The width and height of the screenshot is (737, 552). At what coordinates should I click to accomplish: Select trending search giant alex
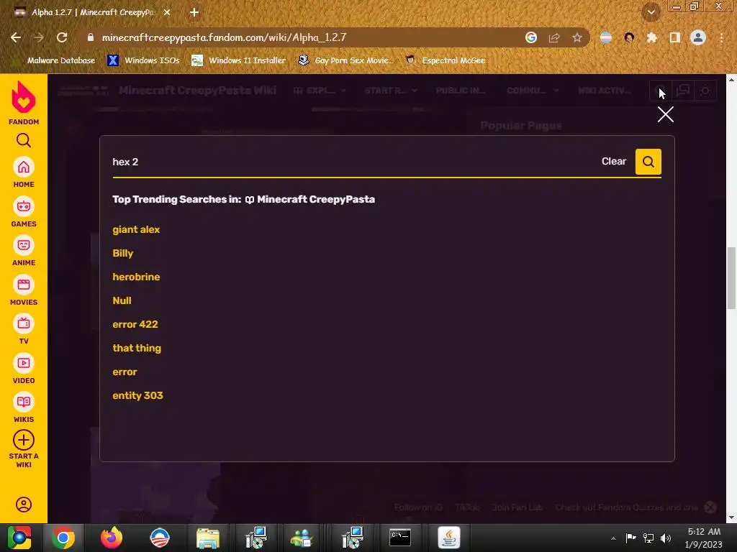[136, 229]
